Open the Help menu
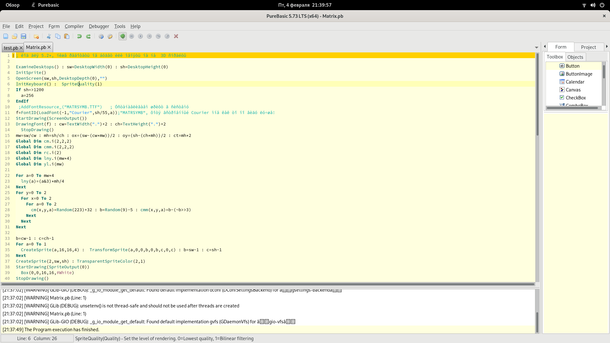This screenshot has height=343, width=610. click(x=135, y=26)
